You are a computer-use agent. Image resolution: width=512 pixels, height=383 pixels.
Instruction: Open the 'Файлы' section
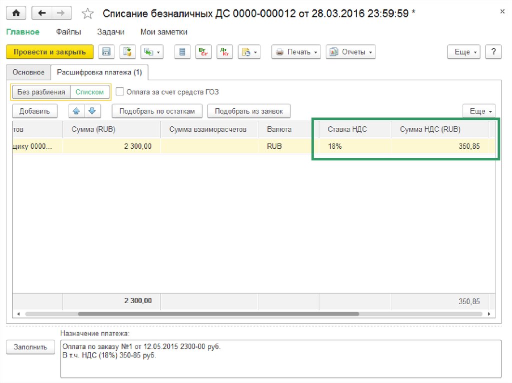(x=68, y=32)
